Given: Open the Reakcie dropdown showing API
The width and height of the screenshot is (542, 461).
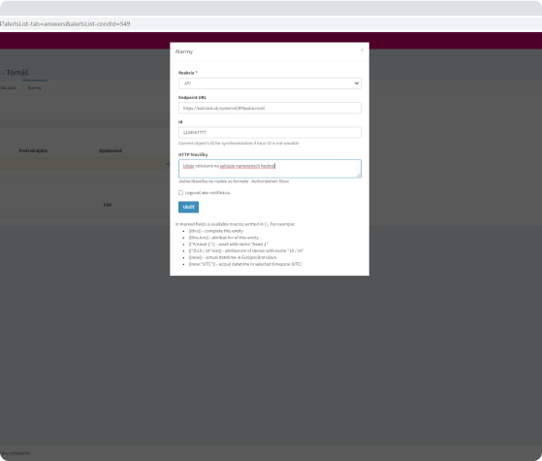Looking at the screenshot, I should (x=270, y=83).
